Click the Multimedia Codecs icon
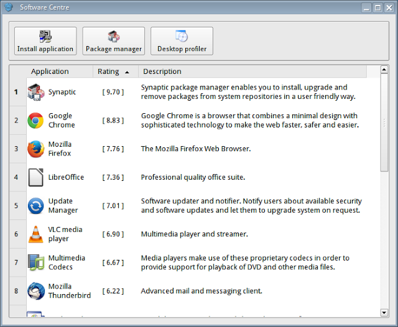The width and height of the screenshot is (398, 327). pyautogui.click(x=36, y=262)
